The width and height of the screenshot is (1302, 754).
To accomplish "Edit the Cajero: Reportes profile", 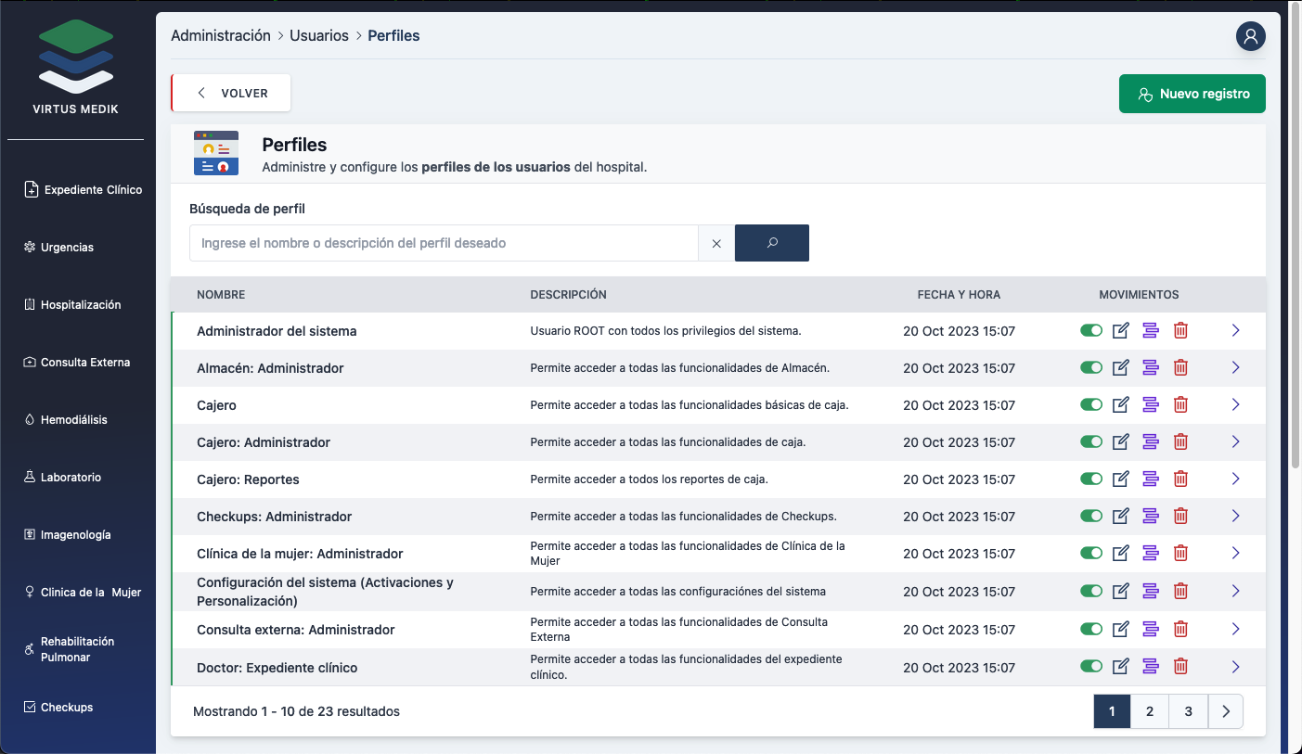I will [1120, 479].
